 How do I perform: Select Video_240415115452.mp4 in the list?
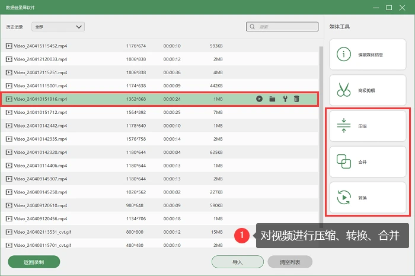click(160, 46)
